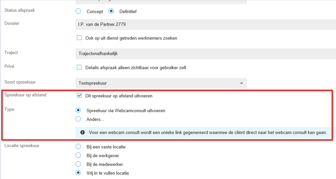The height and width of the screenshot is (179, 336).
Task: Click the webcam consult unique link message
Action: click(208, 132)
